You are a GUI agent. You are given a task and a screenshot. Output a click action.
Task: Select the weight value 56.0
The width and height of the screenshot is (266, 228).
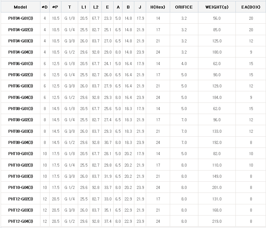coord(217,18)
